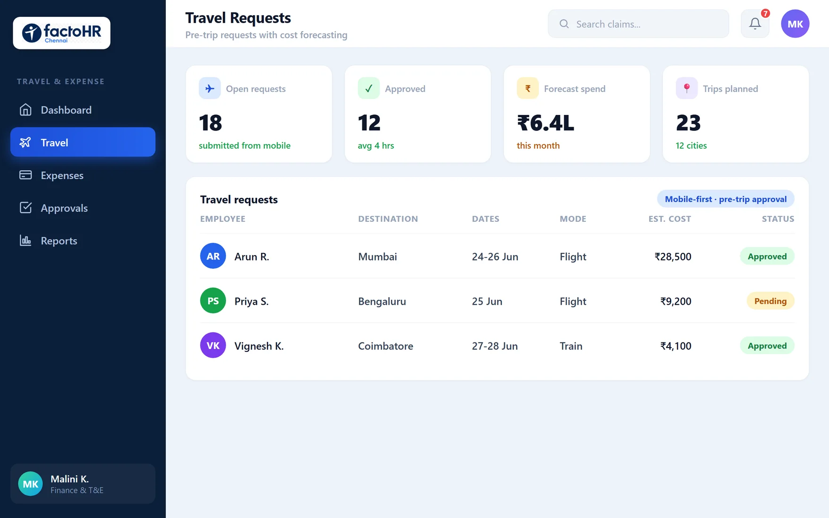Screen dimensions: 829x518
Task: Sort by the MODE column header
Action: [x=573, y=219]
